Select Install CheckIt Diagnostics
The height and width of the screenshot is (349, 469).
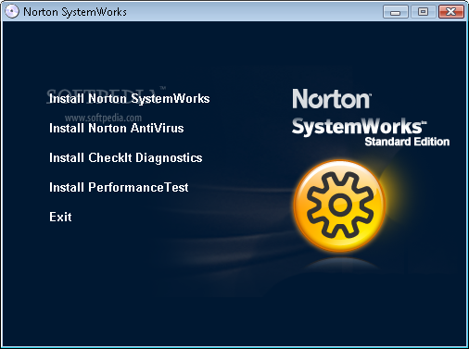pyautogui.click(x=126, y=158)
